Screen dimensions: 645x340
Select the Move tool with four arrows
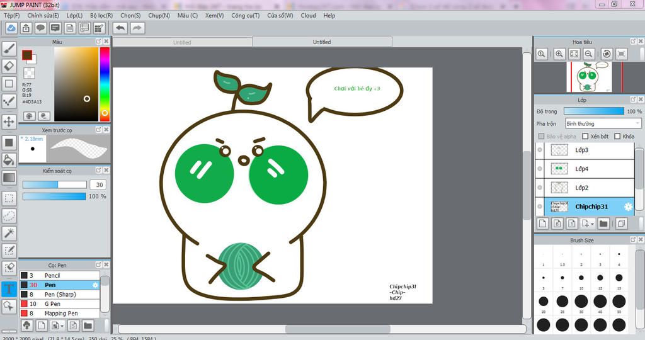(9, 122)
